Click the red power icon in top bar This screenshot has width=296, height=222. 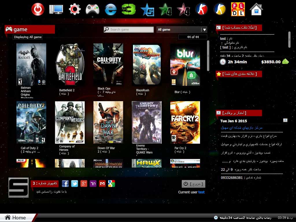(x=38, y=10)
